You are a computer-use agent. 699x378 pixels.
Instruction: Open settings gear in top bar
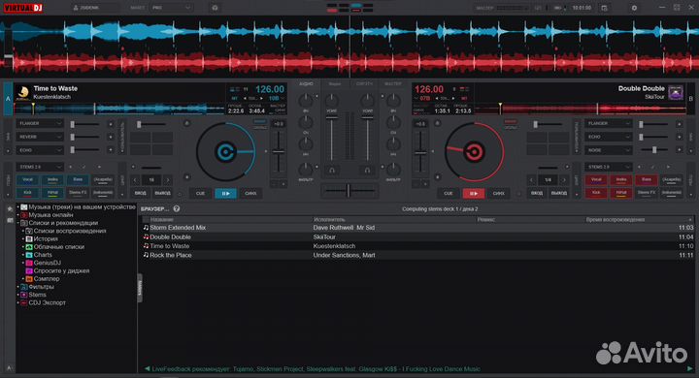(x=634, y=8)
